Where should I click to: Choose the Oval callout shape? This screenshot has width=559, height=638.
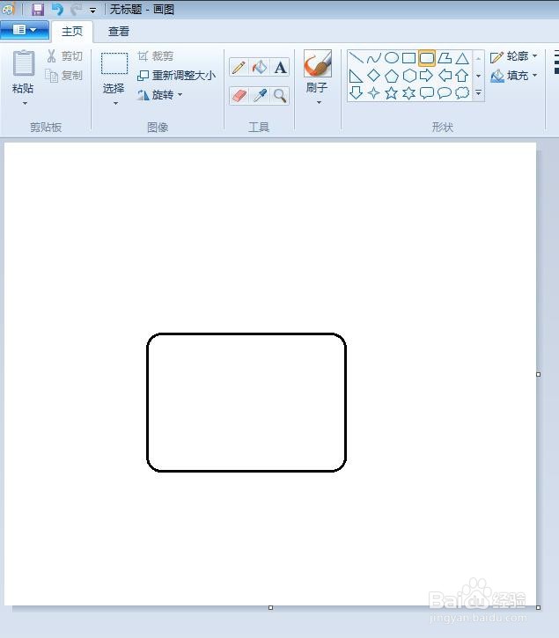click(x=445, y=92)
